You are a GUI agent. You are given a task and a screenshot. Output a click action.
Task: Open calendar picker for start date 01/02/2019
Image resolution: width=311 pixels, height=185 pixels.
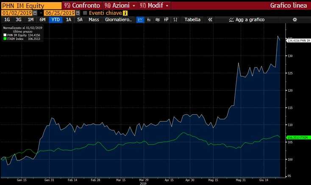(35, 13)
